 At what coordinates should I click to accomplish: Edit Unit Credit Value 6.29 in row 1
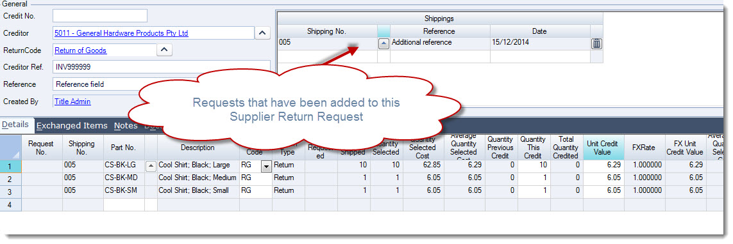click(603, 165)
